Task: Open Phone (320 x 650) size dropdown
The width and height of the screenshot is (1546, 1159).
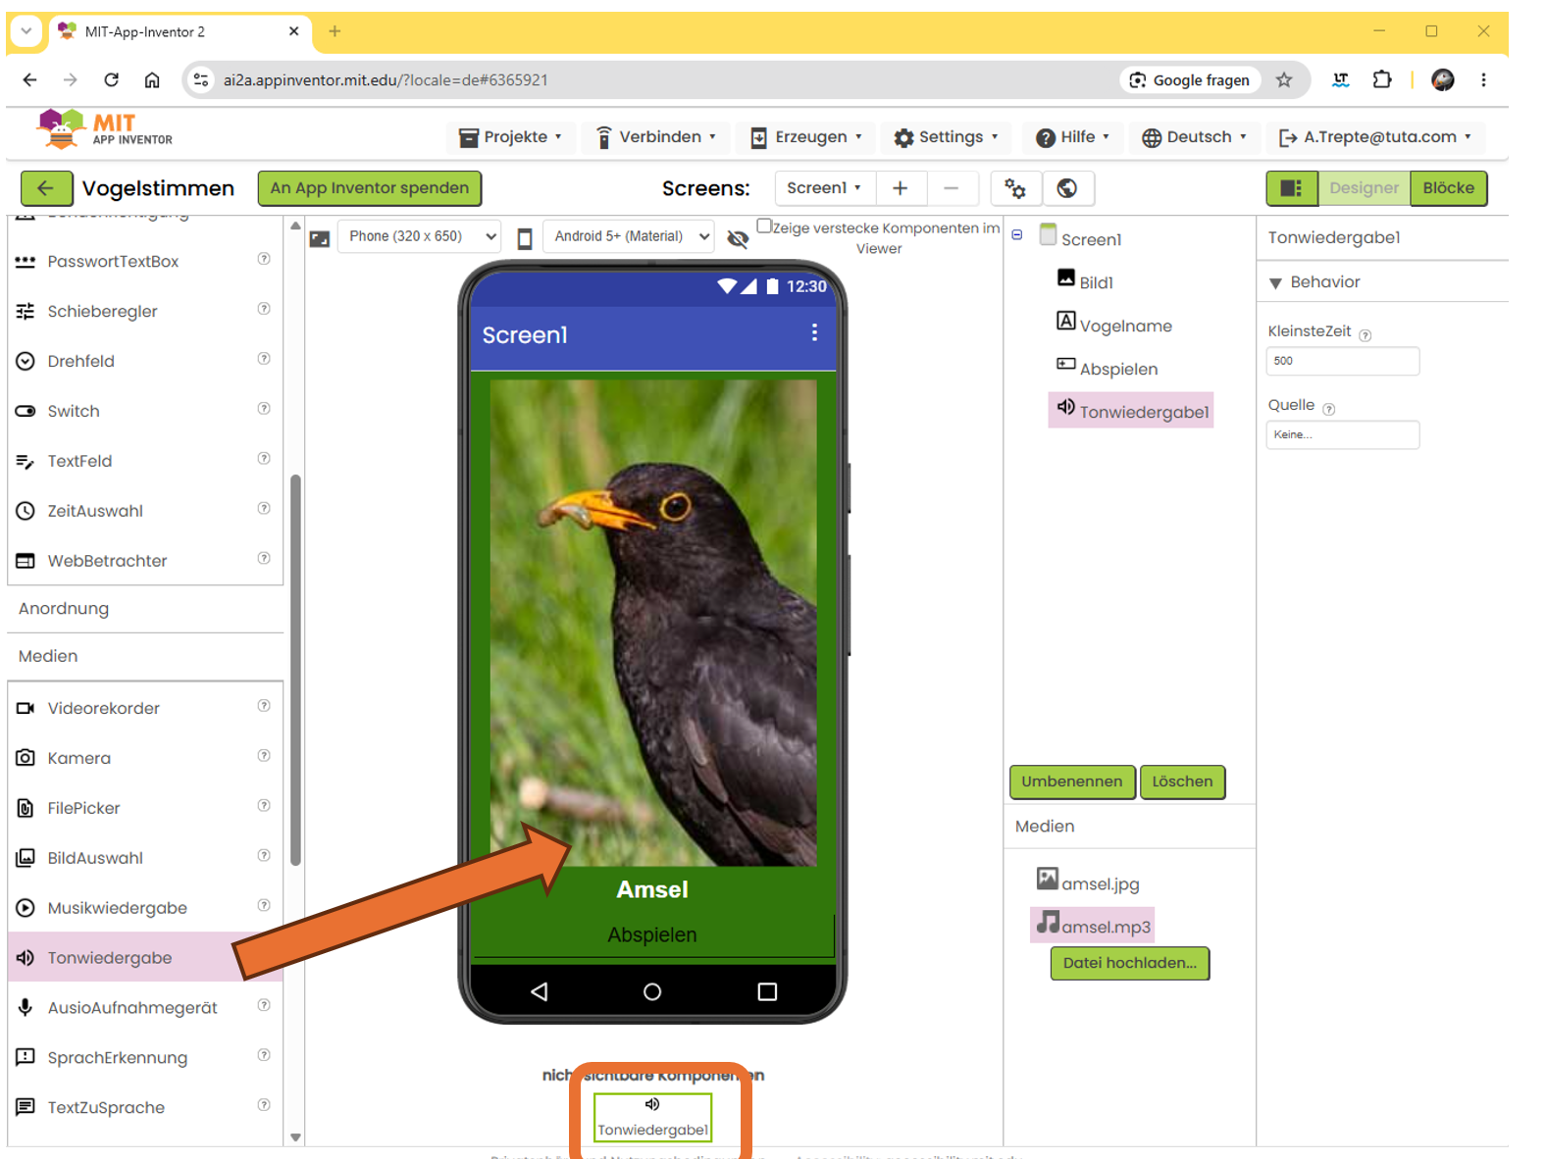Action: tap(420, 236)
